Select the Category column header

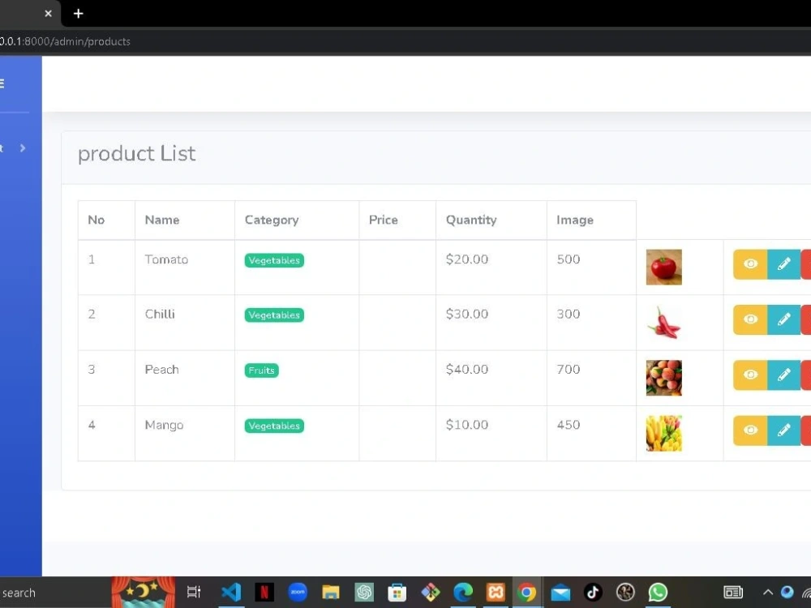(272, 220)
